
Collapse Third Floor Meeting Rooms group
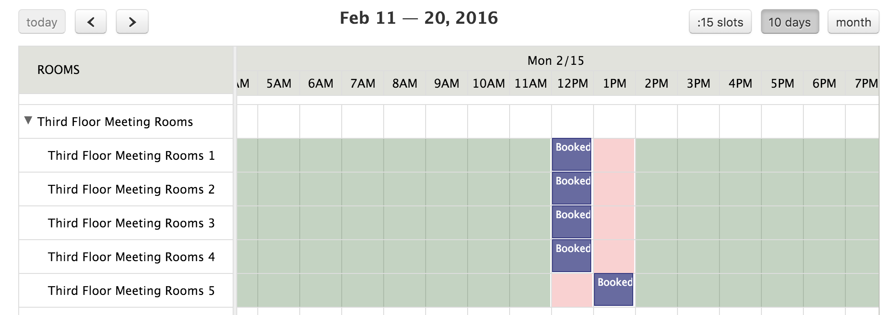(x=28, y=121)
